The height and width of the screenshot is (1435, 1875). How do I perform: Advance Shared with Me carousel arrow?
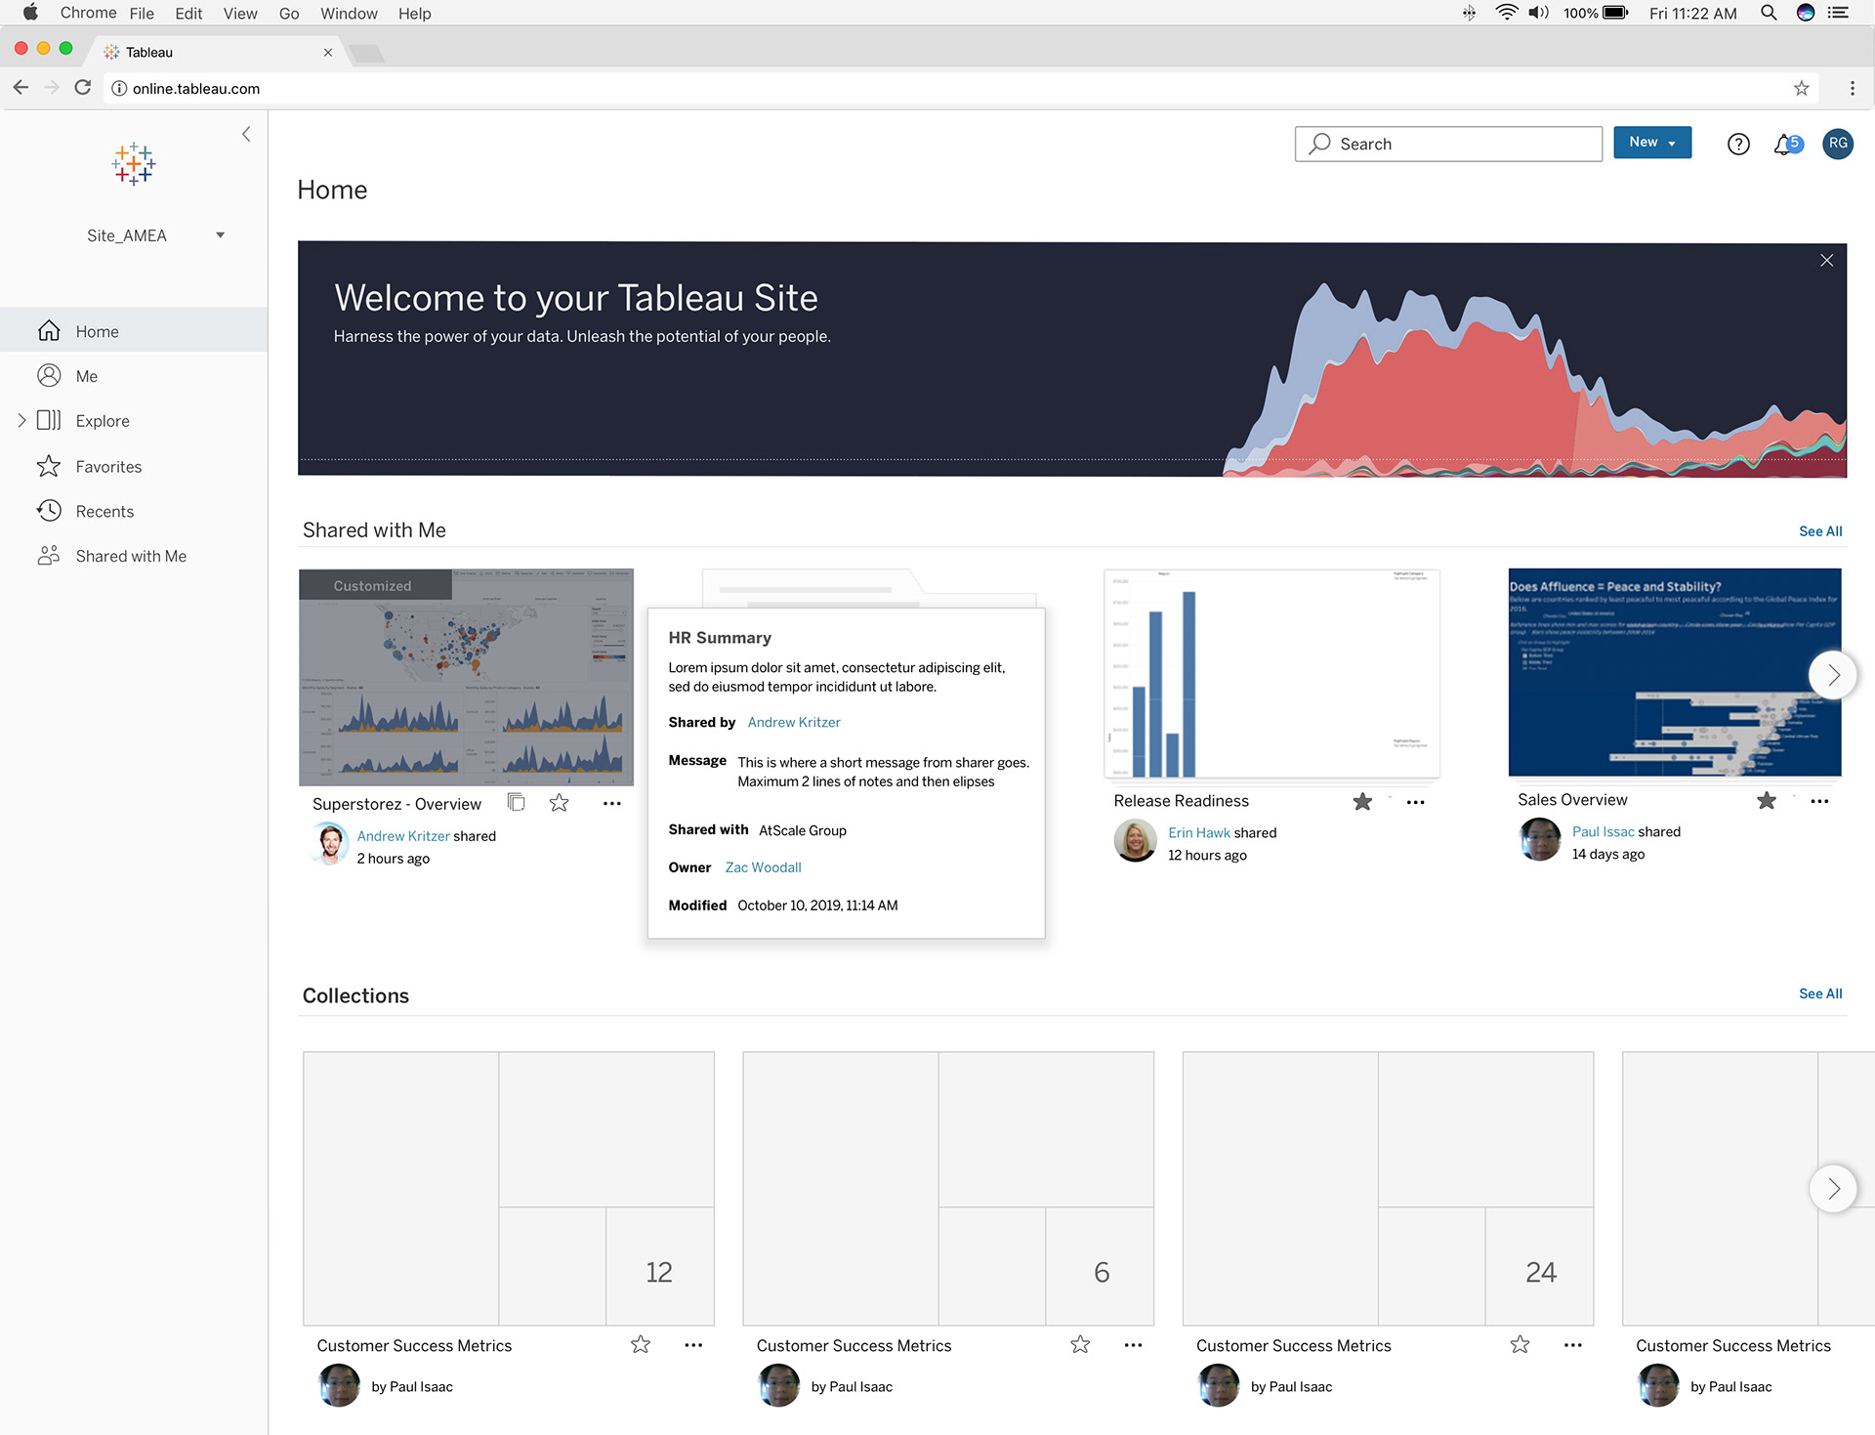tap(1833, 675)
